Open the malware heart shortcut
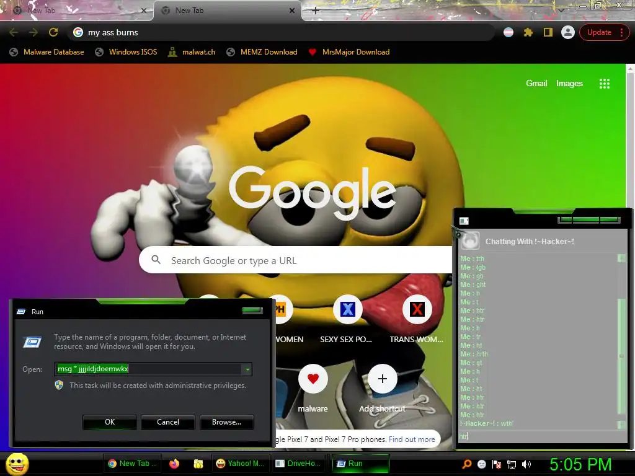 point(313,379)
